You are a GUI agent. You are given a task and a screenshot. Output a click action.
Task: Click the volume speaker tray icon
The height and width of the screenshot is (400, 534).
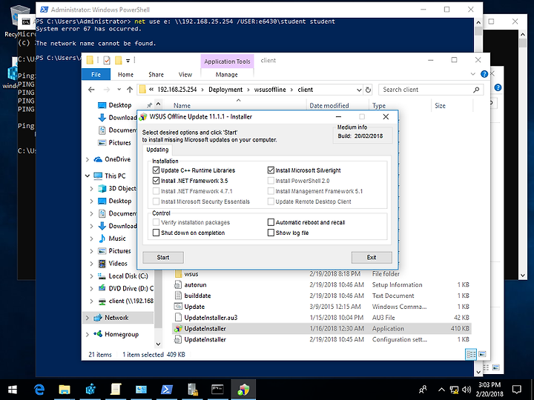(x=467, y=390)
